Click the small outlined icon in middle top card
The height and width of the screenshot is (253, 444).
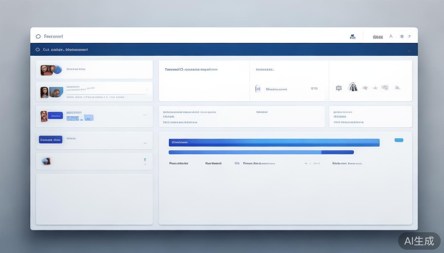pyautogui.click(x=258, y=89)
